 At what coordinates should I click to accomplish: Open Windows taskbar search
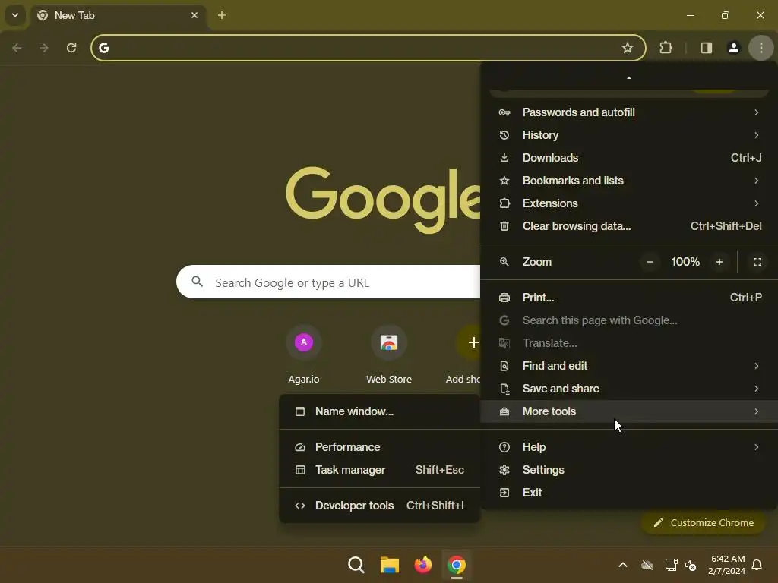click(x=356, y=565)
